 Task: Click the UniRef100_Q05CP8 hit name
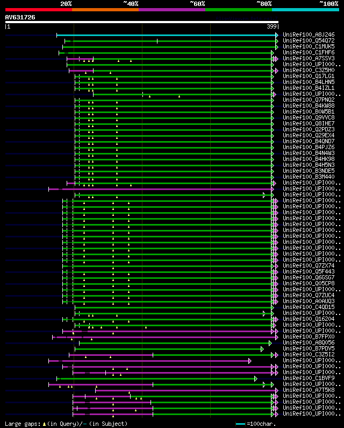click(x=309, y=283)
